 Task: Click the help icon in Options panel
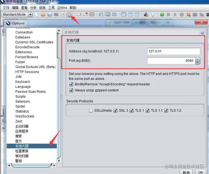point(202,33)
